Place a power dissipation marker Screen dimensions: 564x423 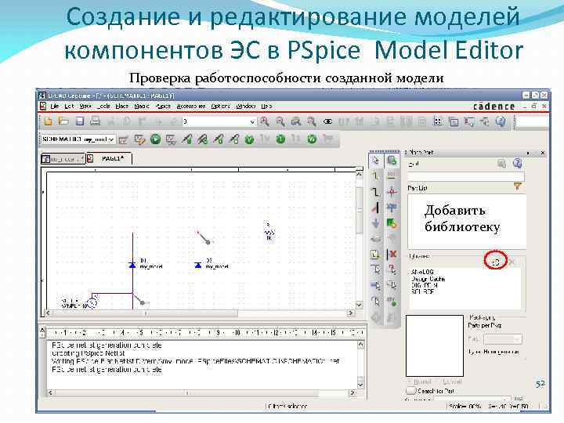pyautogui.click(x=233, y=139)
